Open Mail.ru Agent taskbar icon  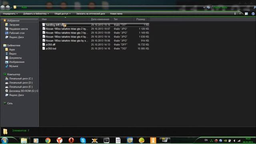coord(130,140)
